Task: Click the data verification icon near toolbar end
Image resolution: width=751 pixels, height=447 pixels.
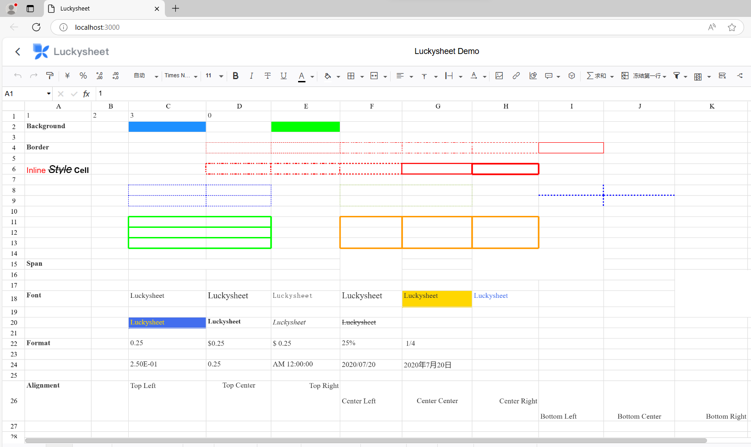Action: tap(722, 76)
